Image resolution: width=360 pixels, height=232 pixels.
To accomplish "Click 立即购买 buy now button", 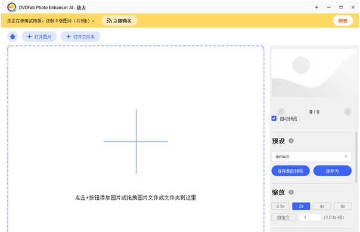I will [119, 21].
